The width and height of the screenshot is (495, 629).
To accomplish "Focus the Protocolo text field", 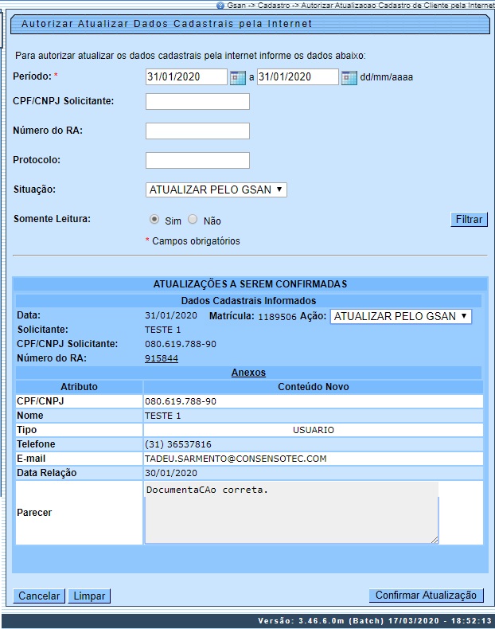I will [197, 160].
